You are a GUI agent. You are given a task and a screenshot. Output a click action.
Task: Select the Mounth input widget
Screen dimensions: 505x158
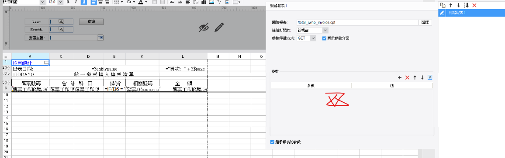tap(61, 30)
